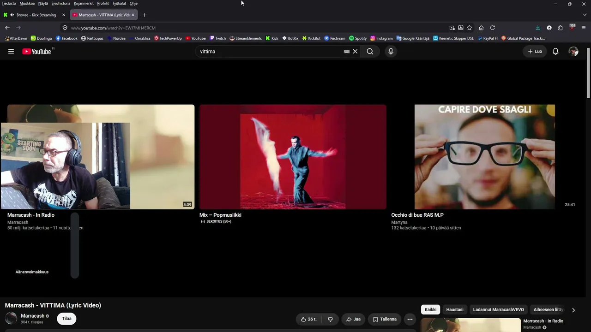
Task: Open the three-dot more actions menu
Action: tap(410, 319)
